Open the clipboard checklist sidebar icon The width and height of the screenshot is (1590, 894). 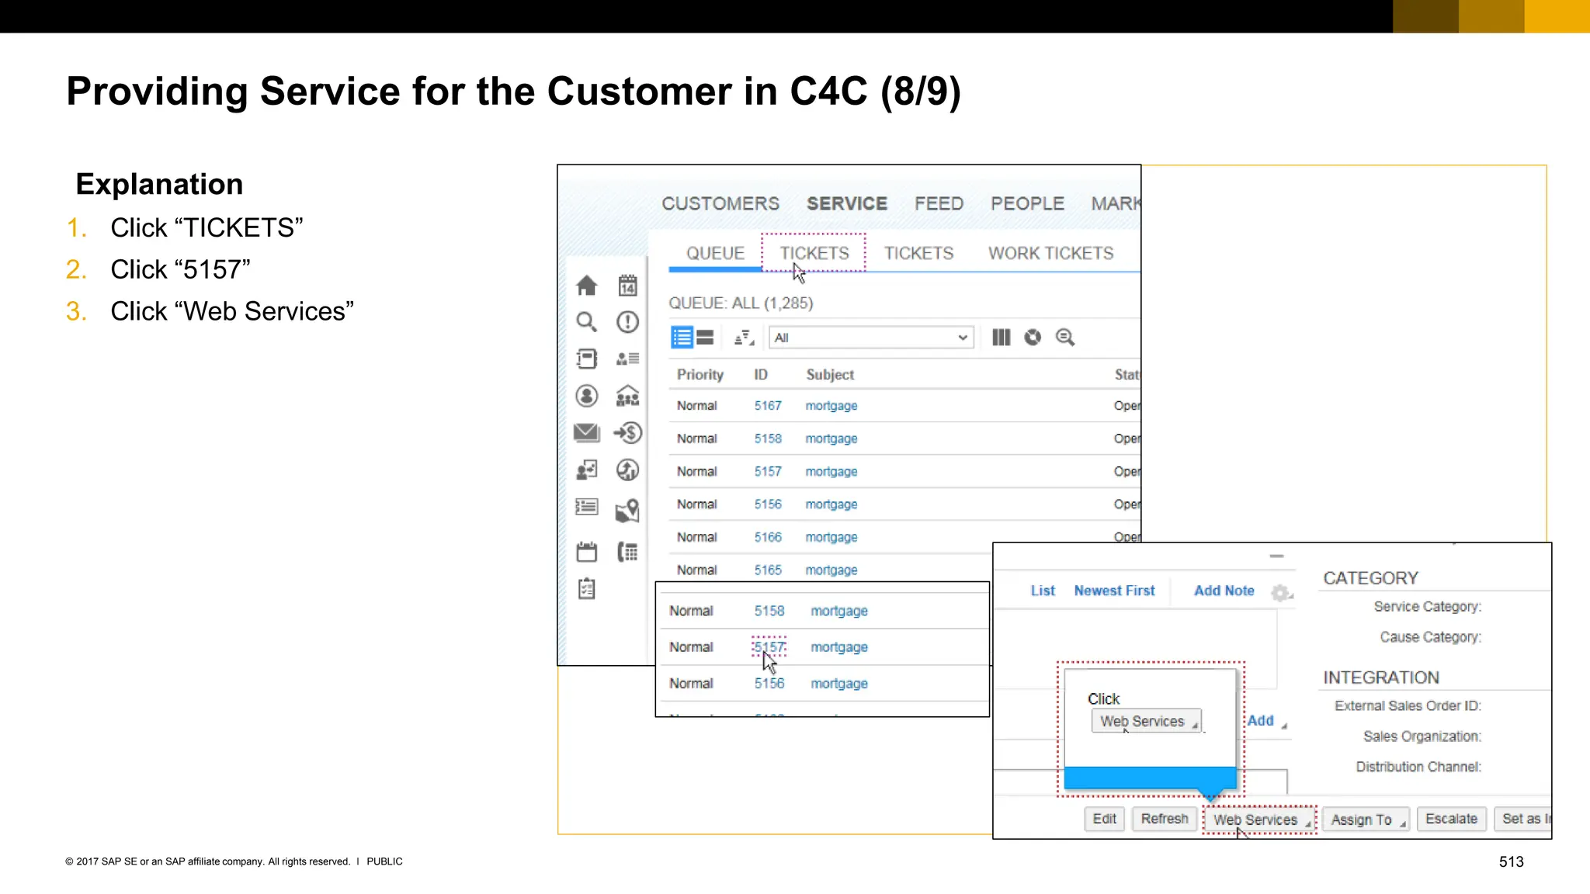(587, 589)
